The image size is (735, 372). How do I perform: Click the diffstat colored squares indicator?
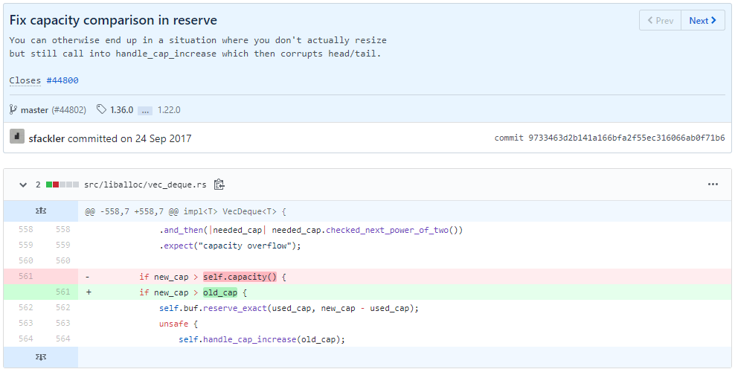[62, 185]
